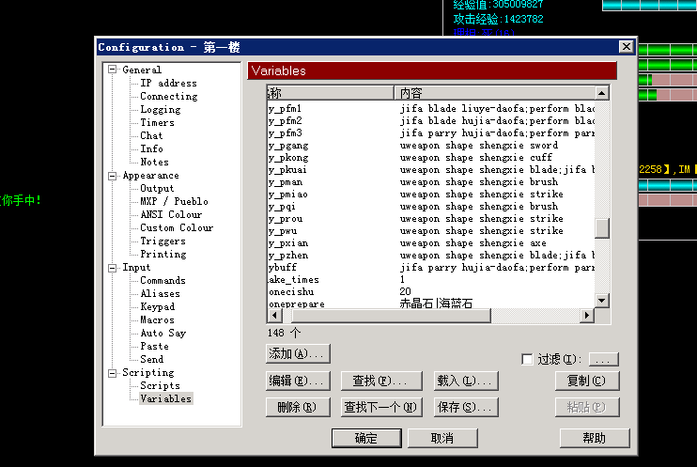Screen dimensions: 697x467
Task: Click the 载入(L)... load button
Action: pyautogui.click(x=466, y=381)
